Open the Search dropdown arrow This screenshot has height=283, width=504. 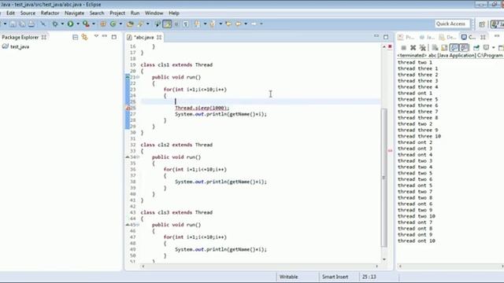pyautogui.click(x=148, y=24)
